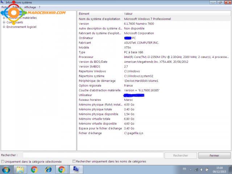Click the Fermer button
This screenshot has width=232, height=174.
214,156
